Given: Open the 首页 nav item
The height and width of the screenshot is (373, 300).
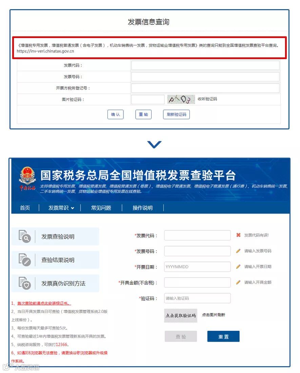Looking at the screenshot, I should pyautogui.click(x=25, y=208).
